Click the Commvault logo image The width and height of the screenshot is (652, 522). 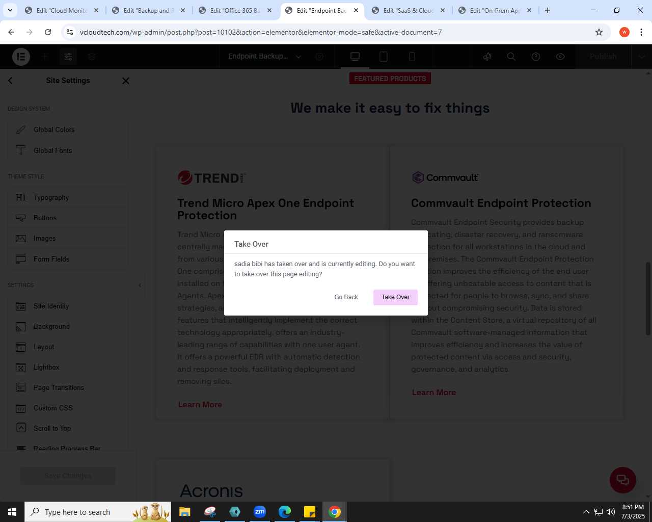coord(445,177)
